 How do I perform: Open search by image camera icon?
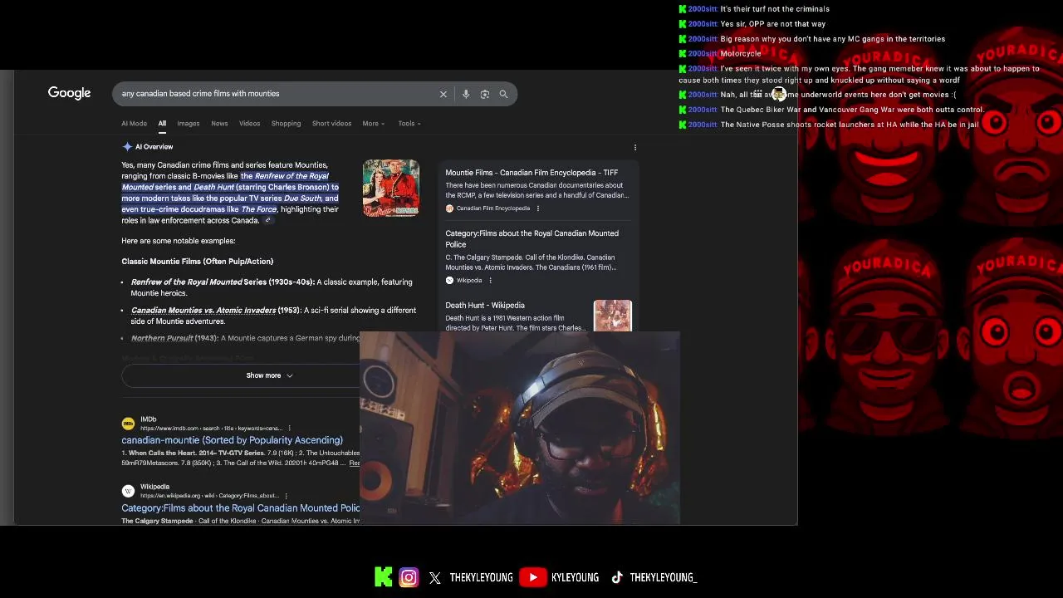click(485, 94)
